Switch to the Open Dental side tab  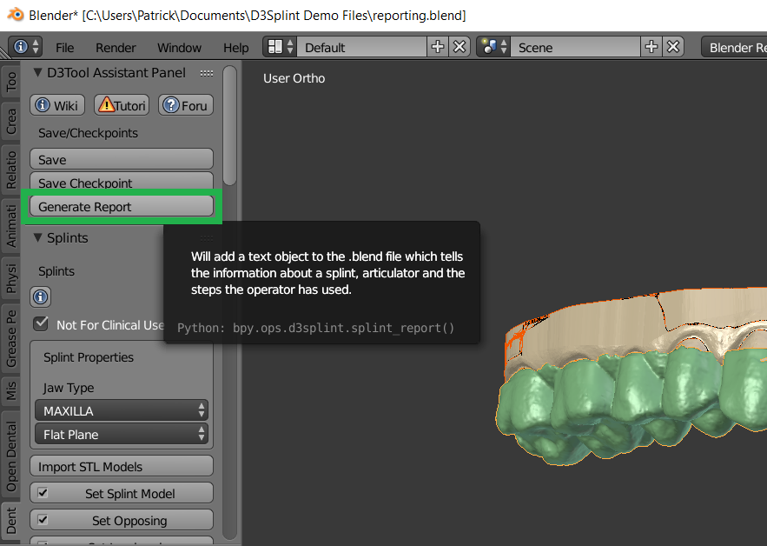point(10,456)
